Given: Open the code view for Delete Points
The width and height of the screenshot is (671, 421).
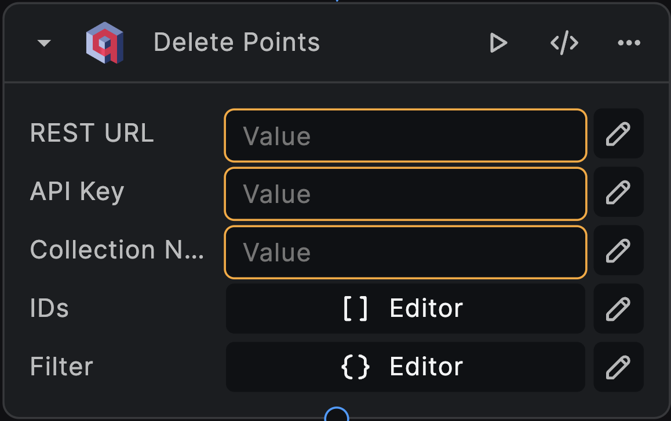Looking at the screenshot, I should click(x=564, y=42).
